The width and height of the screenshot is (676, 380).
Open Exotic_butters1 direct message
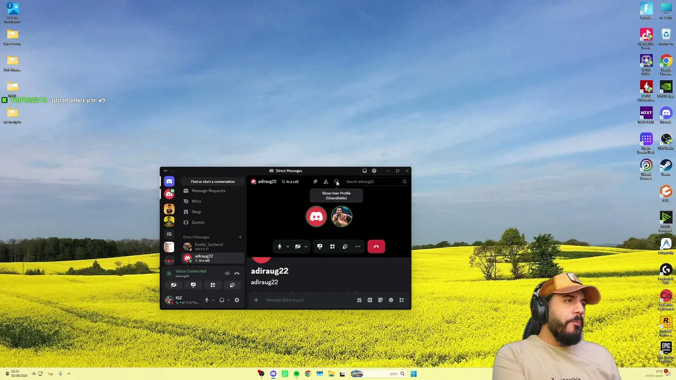pos(213,246)
